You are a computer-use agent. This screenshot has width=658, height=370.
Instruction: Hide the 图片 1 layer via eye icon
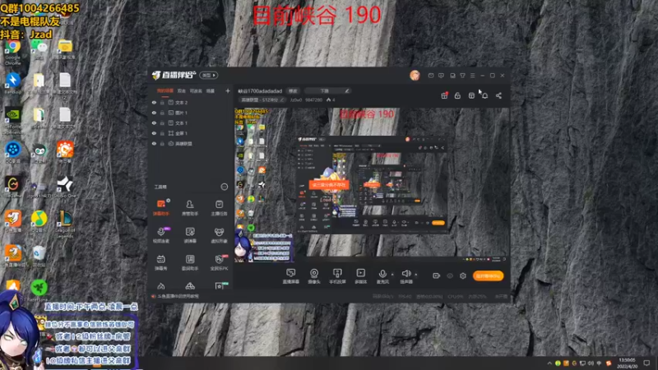pyautogui.click(x=154, y=113)
